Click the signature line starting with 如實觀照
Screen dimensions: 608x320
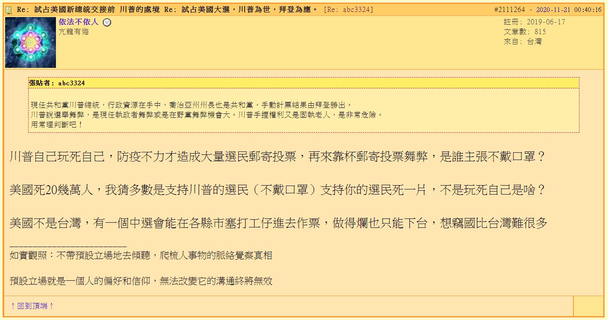click(141, 256)
